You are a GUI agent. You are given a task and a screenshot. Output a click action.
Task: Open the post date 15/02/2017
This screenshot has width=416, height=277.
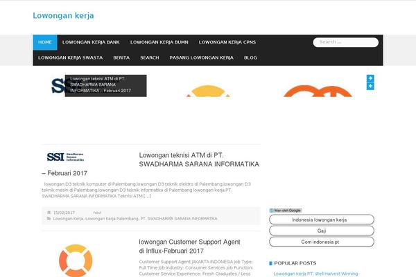coord(64,213)
